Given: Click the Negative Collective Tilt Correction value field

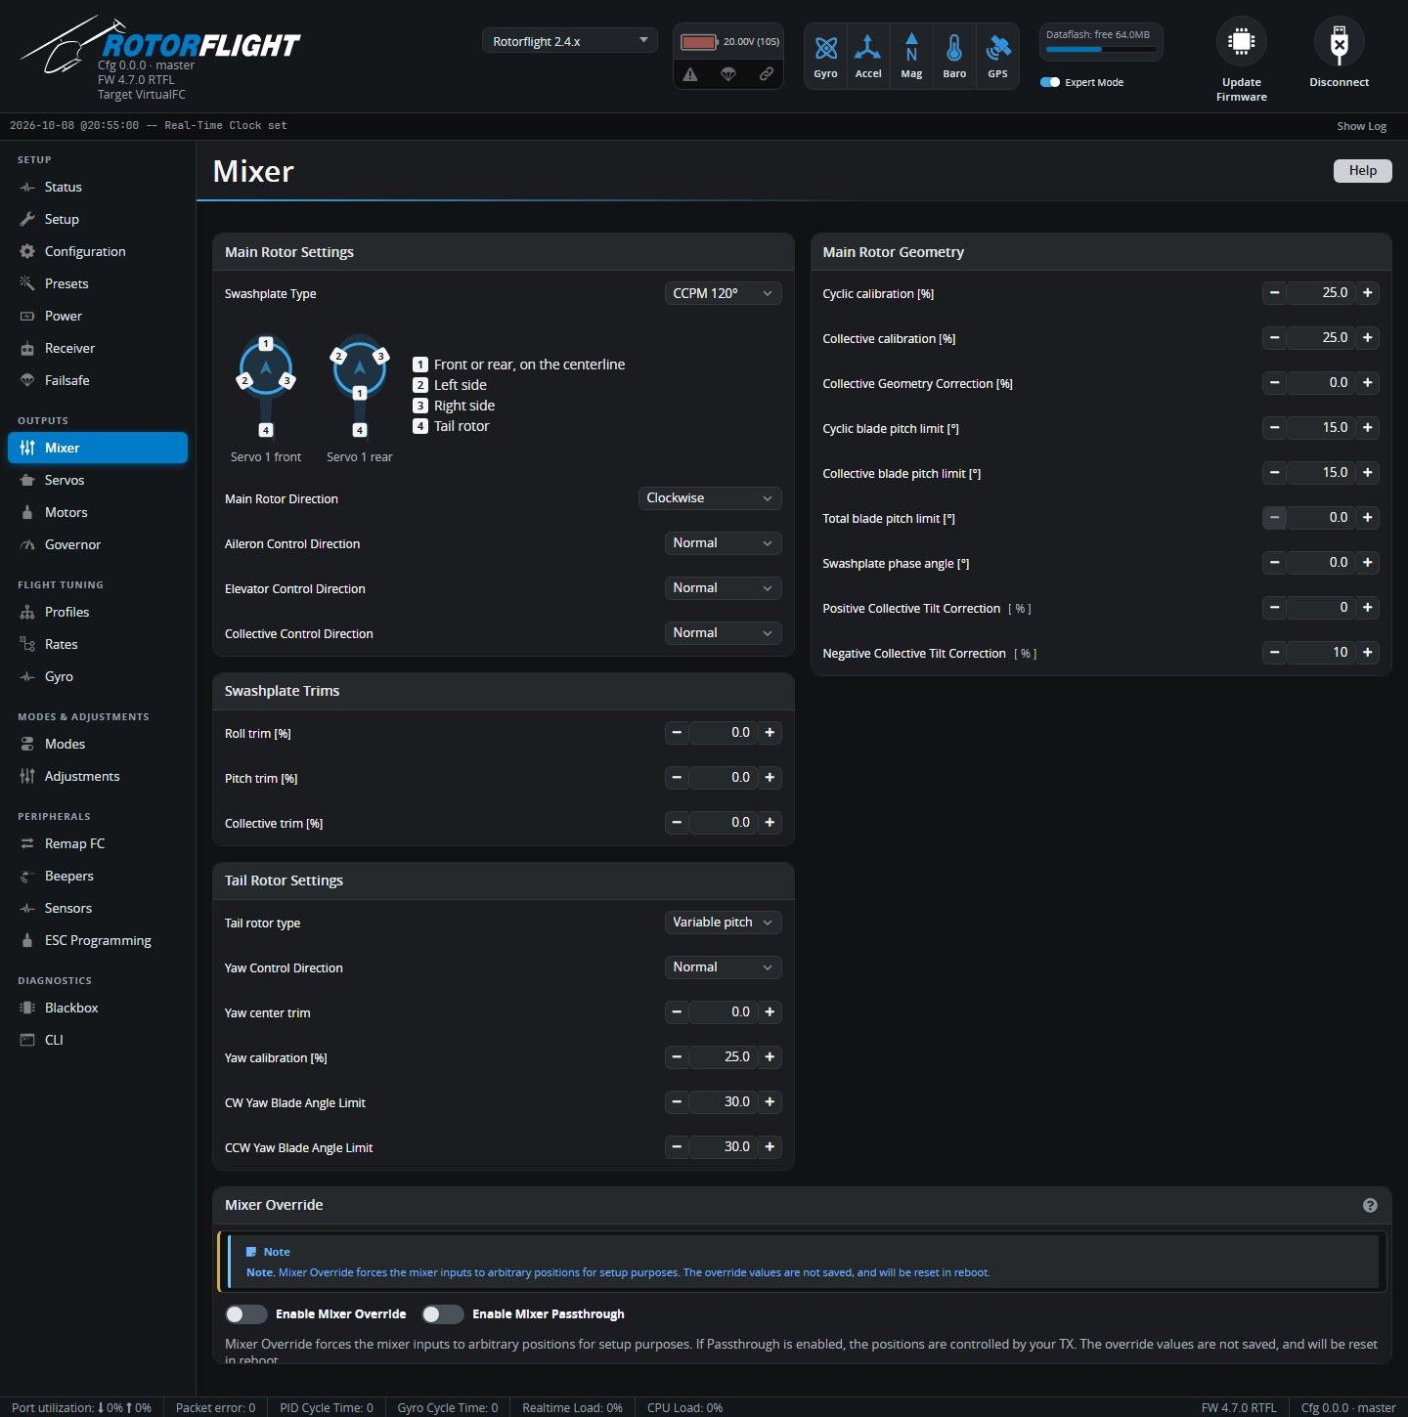Looking at the screenshot, I should point(1321,653).
